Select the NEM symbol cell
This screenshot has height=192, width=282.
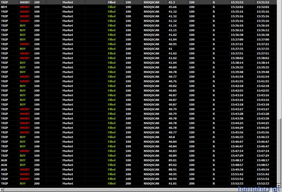[x=4, y=7]
